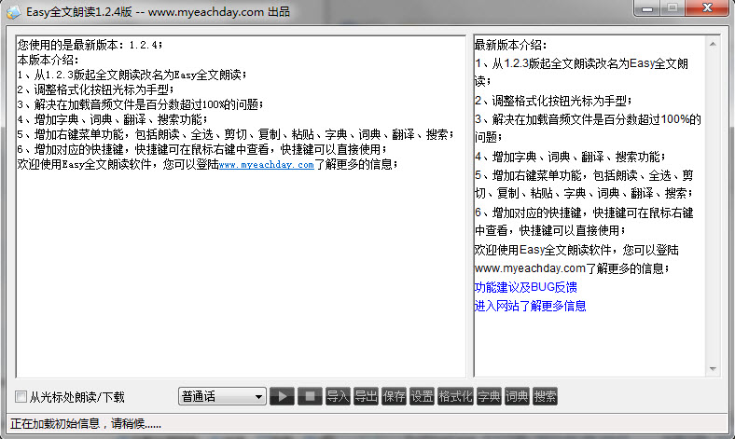Open the 词典 lexicon button
Viewport: 735px width, 439px height.
tap(517, 396)
